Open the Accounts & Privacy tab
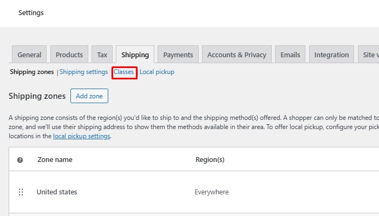The image size is (379, 216). 237,55
